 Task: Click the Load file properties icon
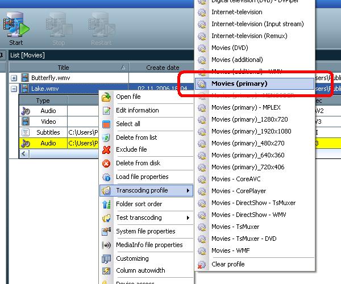pyautogui.click(x=106, y=177)
